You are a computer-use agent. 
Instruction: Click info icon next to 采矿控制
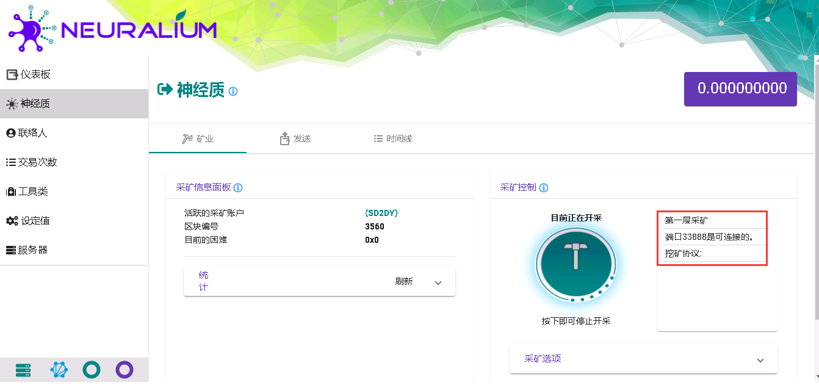544,188
